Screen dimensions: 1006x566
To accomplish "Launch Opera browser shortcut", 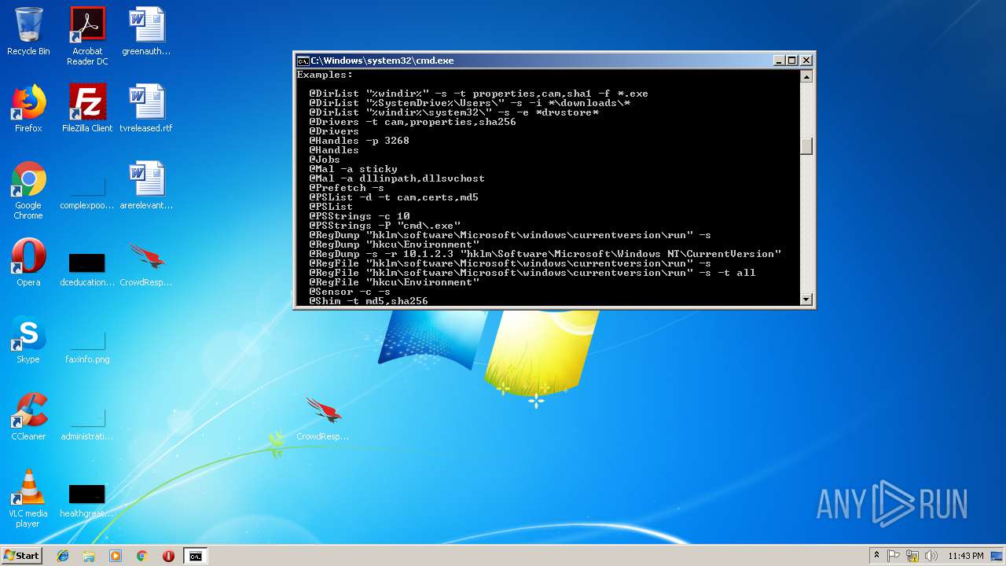I will (x=28, y=263).
